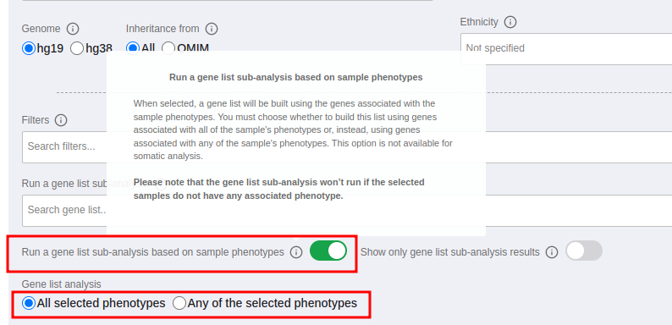Focus the Search gene list field
The width and height of the screenshot is (672, 325).
[x=64, y=211]
